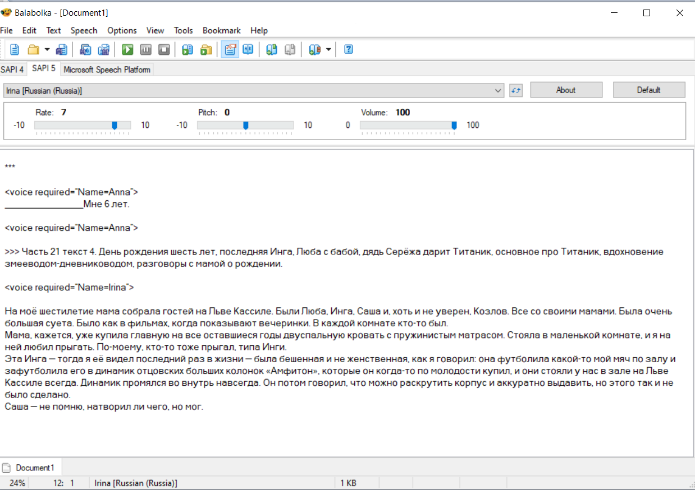Click the Save Audio File toolbar icon

pyautogui.click(x=85, y=49)
